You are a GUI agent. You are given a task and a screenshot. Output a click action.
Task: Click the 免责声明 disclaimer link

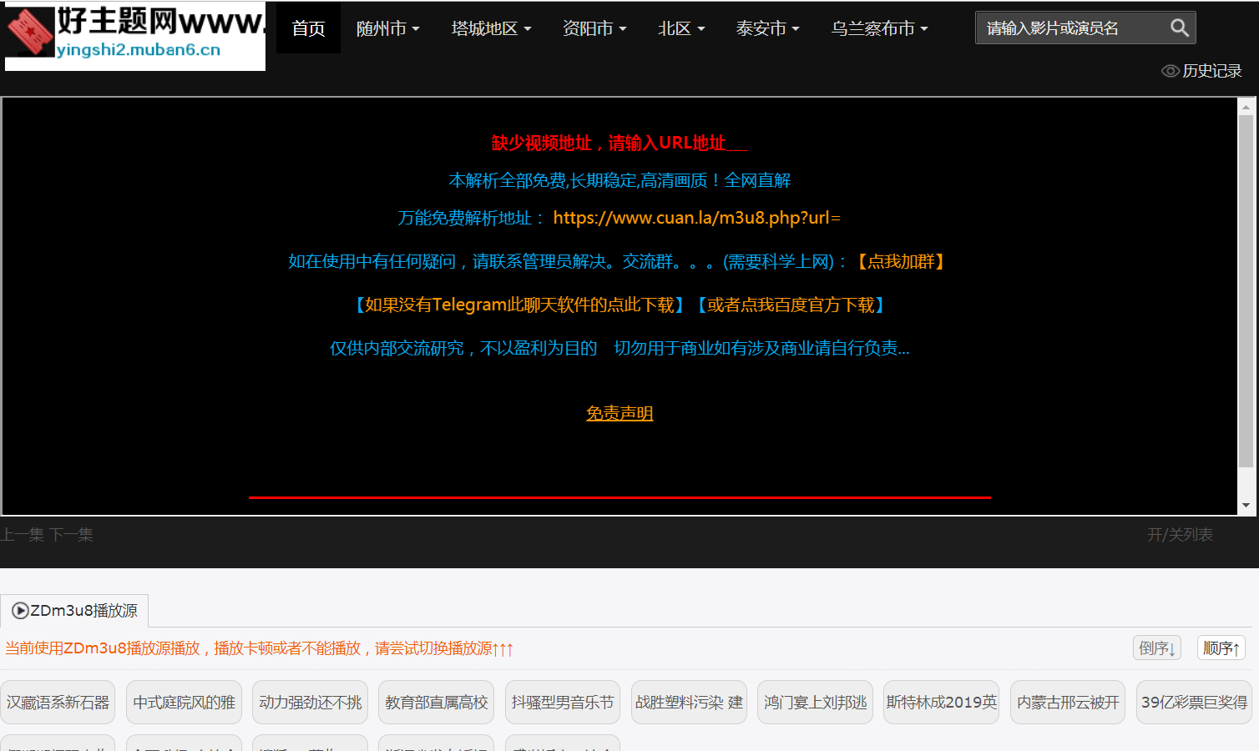click(619, 413)
